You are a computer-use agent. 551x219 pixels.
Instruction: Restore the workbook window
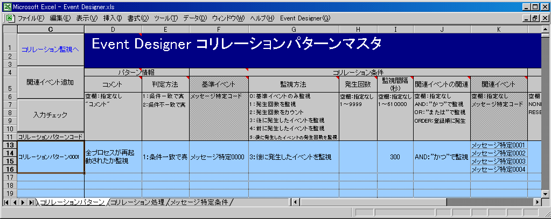click(536, 18)
